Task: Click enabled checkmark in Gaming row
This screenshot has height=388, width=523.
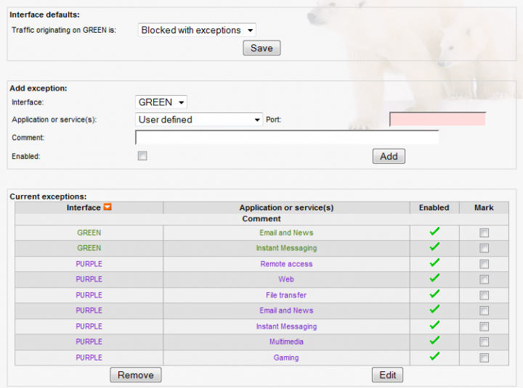Action: point(434,357)
